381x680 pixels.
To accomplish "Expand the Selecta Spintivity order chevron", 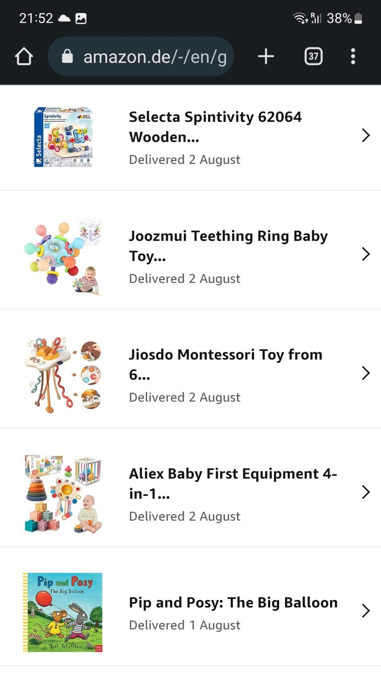I will [365, 136].
